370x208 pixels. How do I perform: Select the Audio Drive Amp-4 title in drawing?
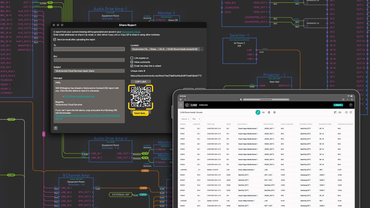110,138
